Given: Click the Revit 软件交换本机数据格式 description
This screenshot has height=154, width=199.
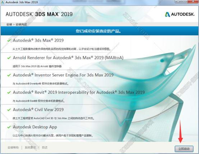Looking at the screenshot, I should (38, 101).
